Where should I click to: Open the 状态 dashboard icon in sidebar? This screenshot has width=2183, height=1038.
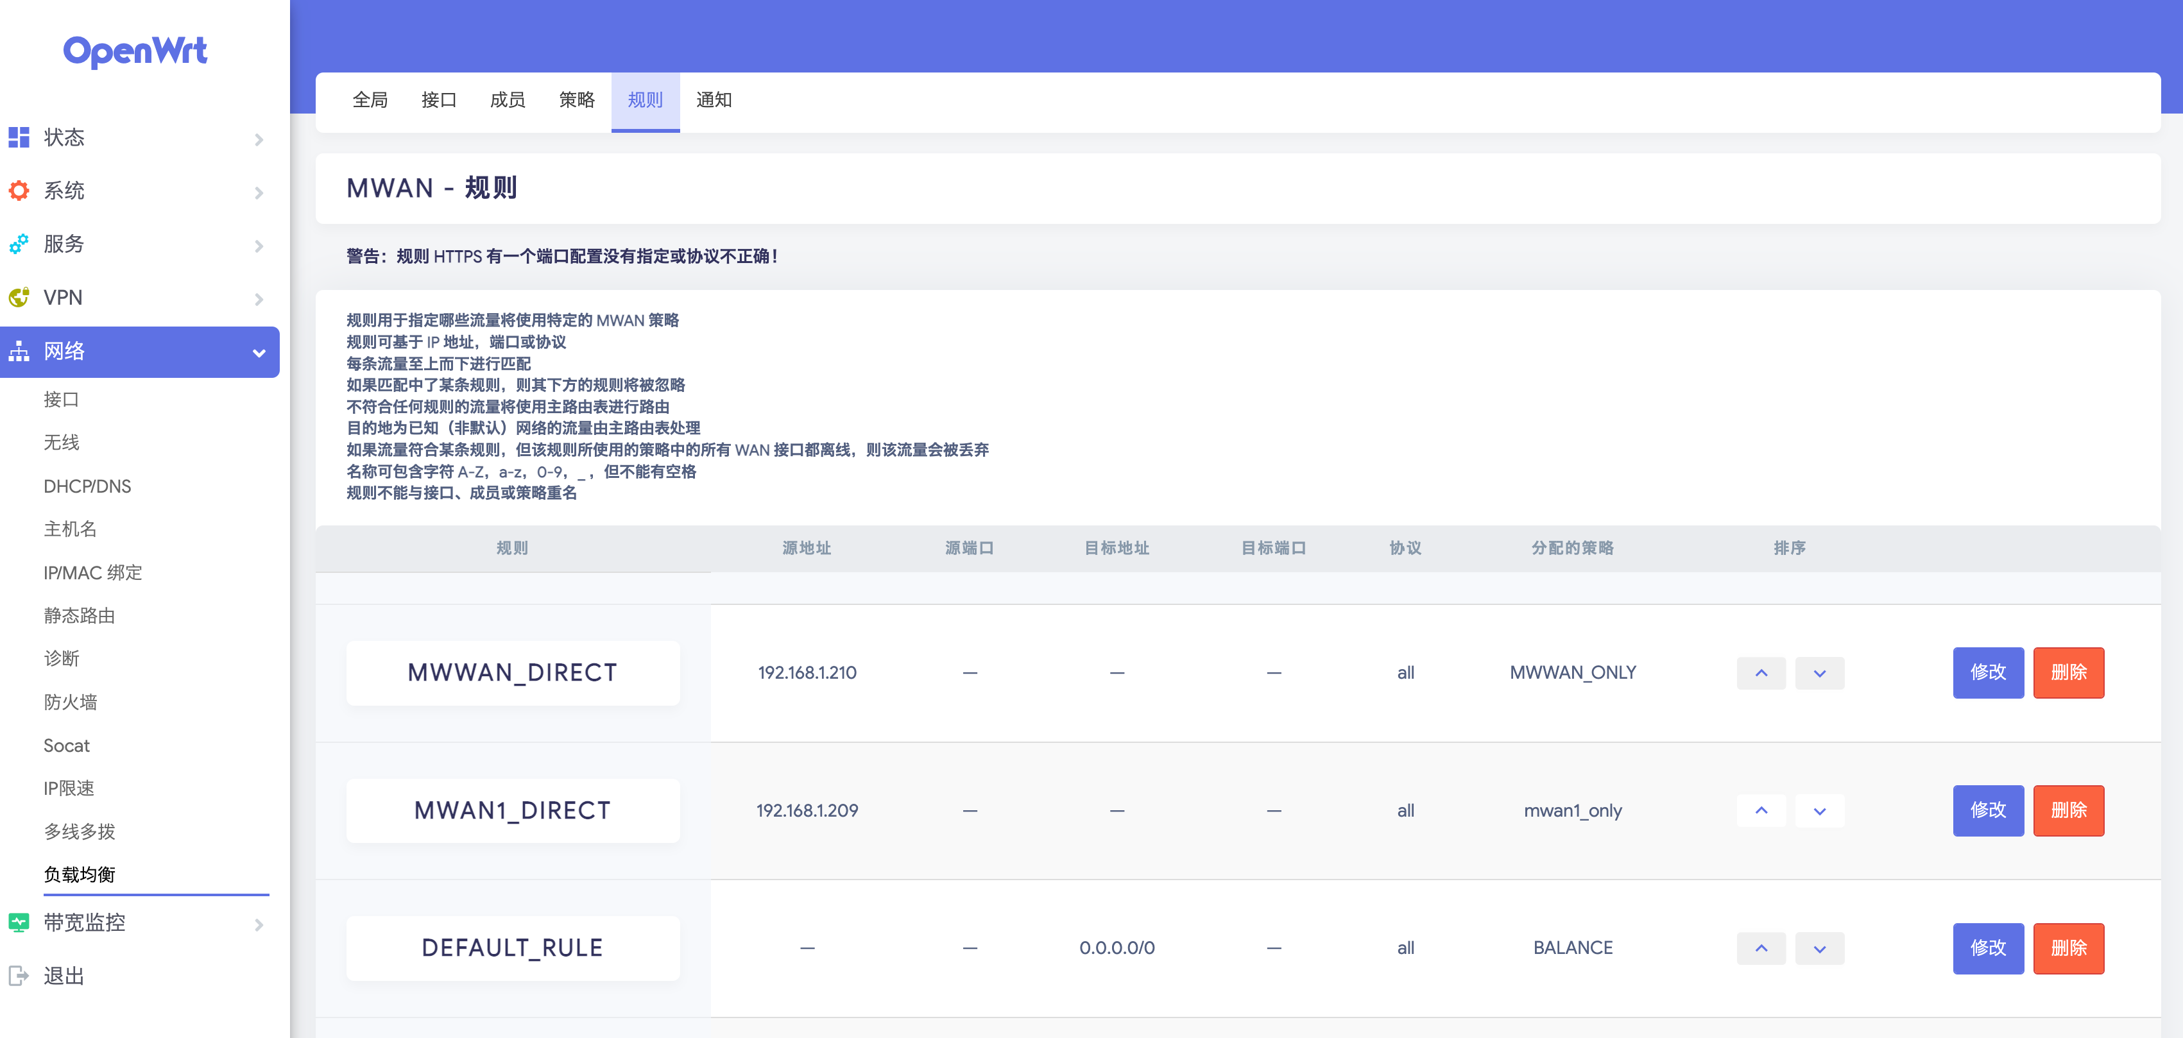tap(19, 137)
